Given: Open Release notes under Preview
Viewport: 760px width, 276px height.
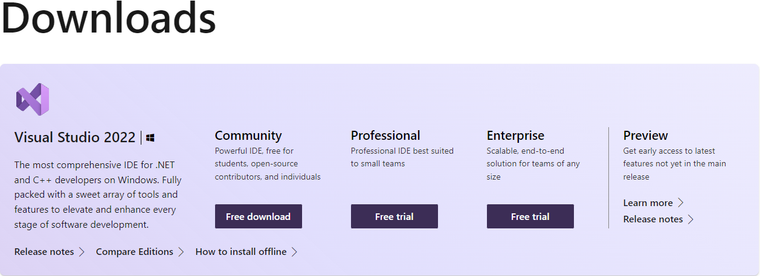Looking at the screenshot, I should coord(659,219).
